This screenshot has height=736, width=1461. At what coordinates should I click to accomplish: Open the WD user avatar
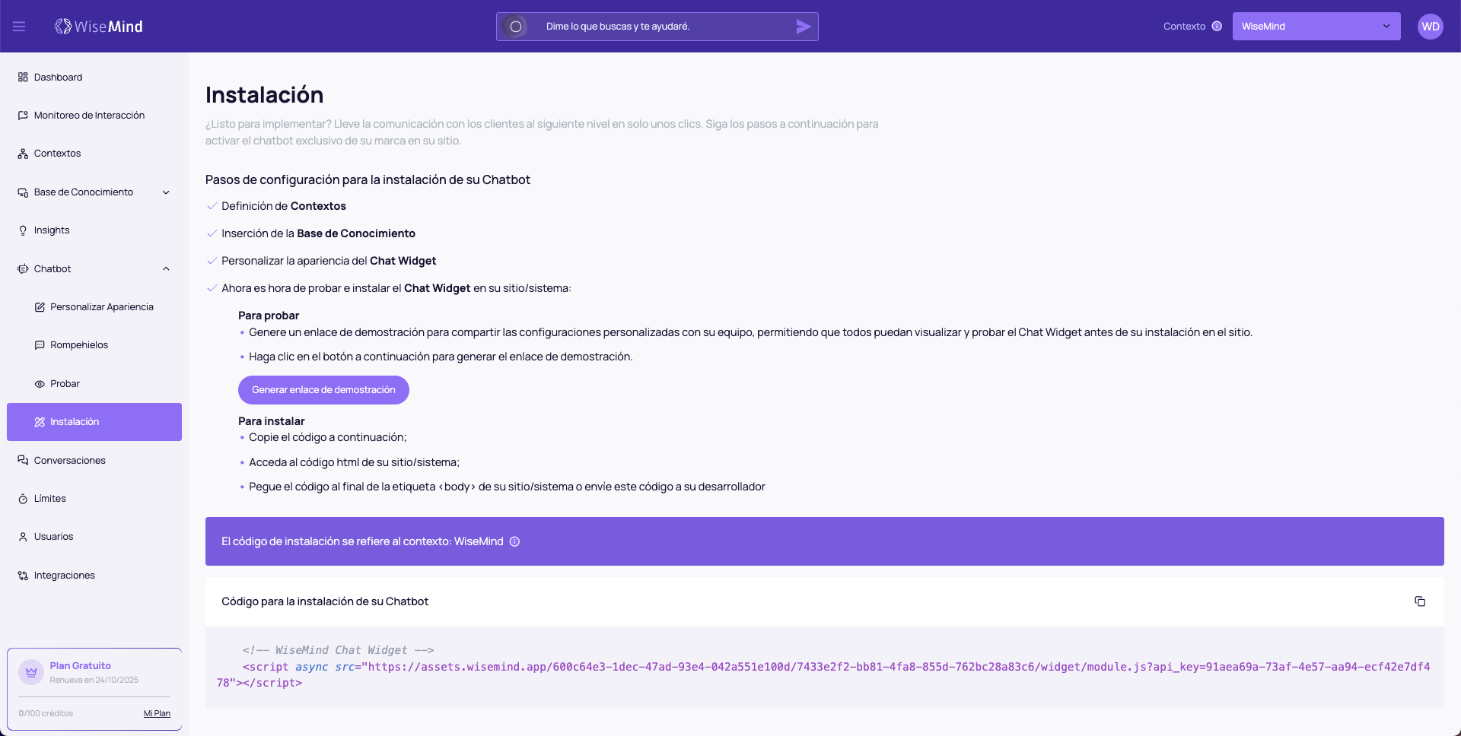(x=1430, y=27)
